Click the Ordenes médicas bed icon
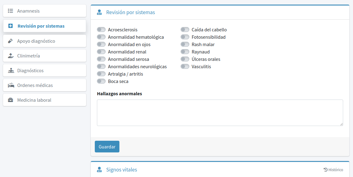The image size is (353, 177). (x=11, y=85)
